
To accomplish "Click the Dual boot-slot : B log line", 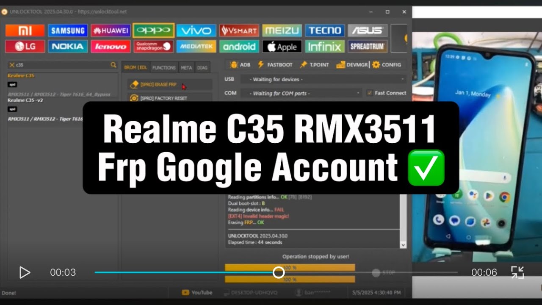I will (246, 203).
